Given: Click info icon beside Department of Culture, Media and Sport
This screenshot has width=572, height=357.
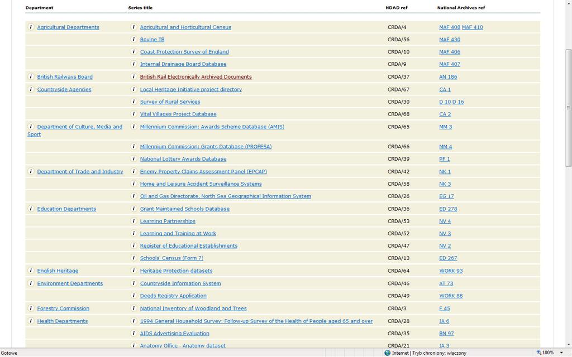Looking at the screenshot, I should click(31, 127).
